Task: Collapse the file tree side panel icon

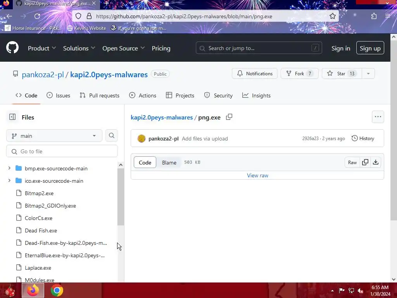Action: (x=12, y=117)
